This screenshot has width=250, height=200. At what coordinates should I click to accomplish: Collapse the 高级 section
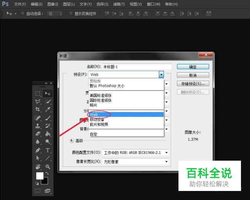coord(71,140)
